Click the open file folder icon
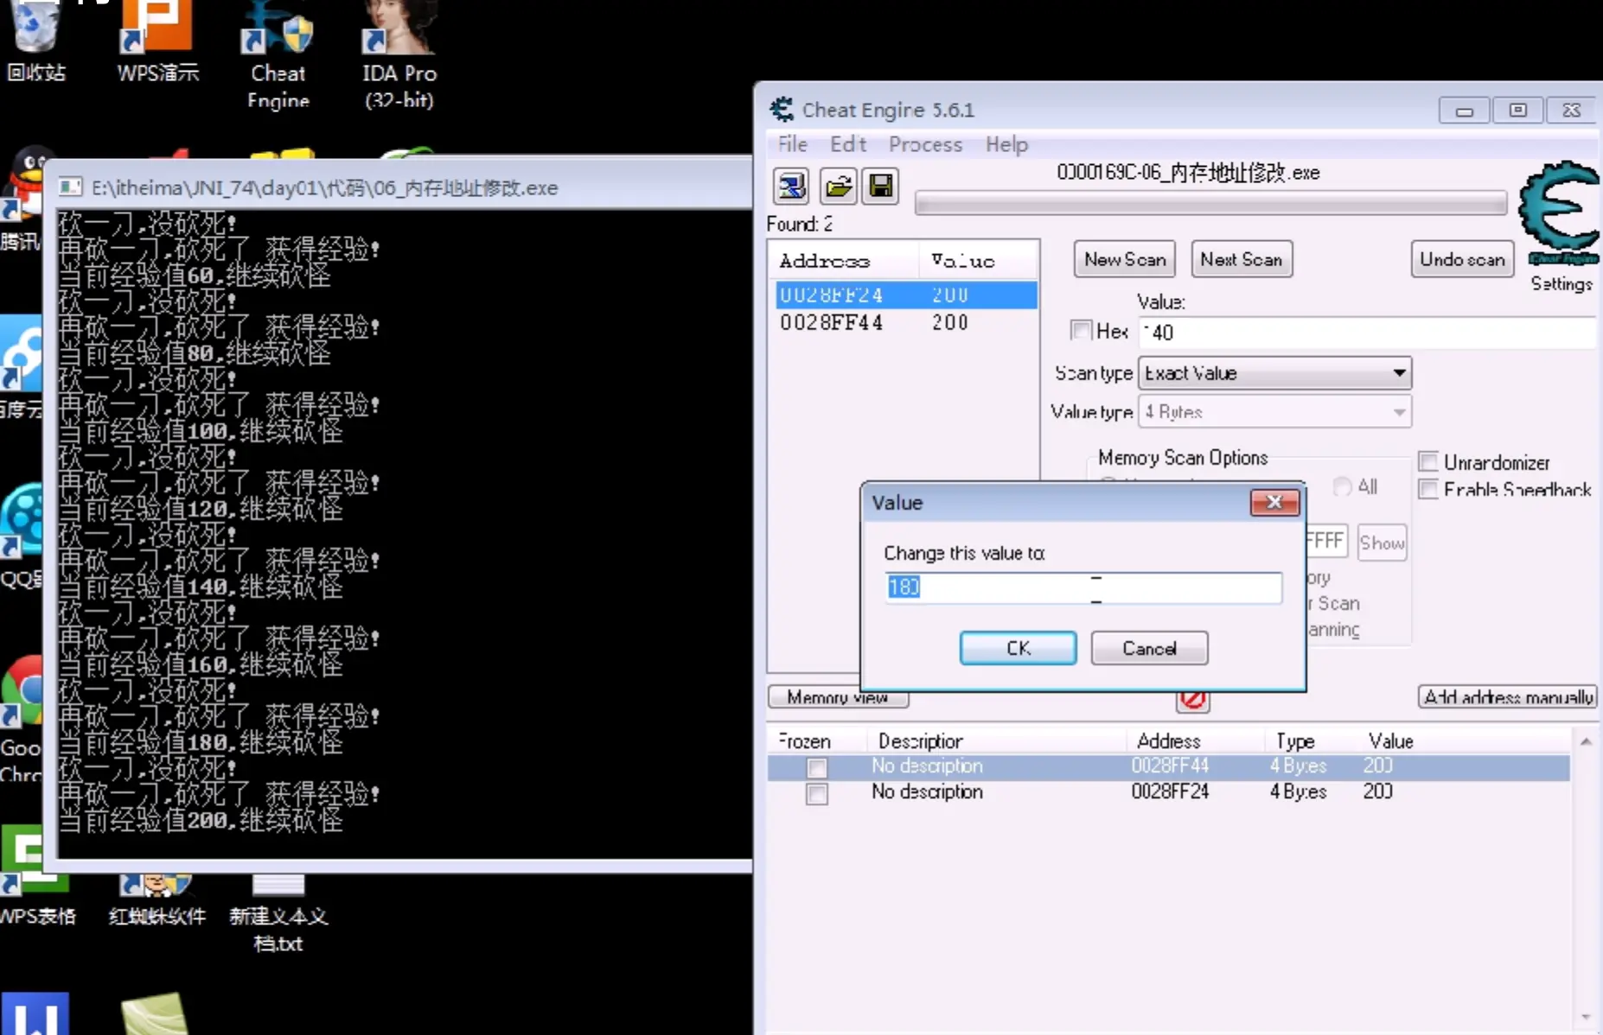The image size is (1603, 1035). click(837, 186)
